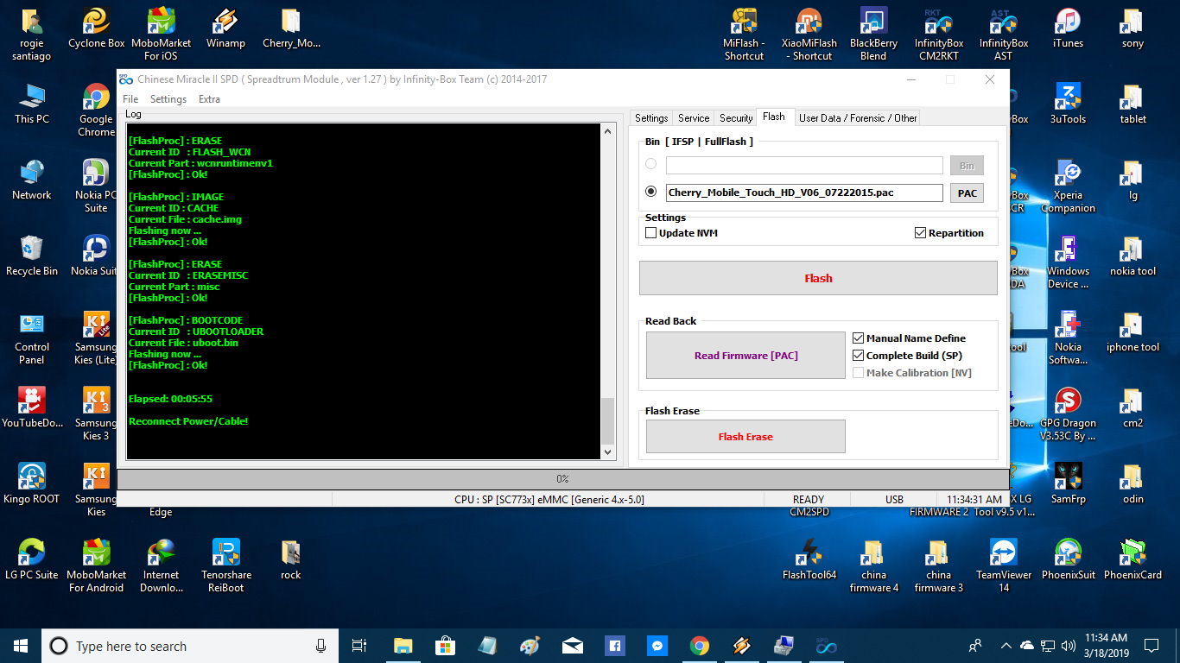
Task: Open the Action Center notifications
Action: click(x=1151, y=646)
